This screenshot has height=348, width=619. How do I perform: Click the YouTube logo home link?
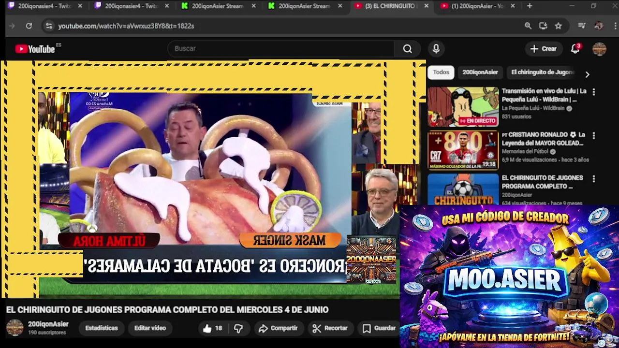point(35,49)
